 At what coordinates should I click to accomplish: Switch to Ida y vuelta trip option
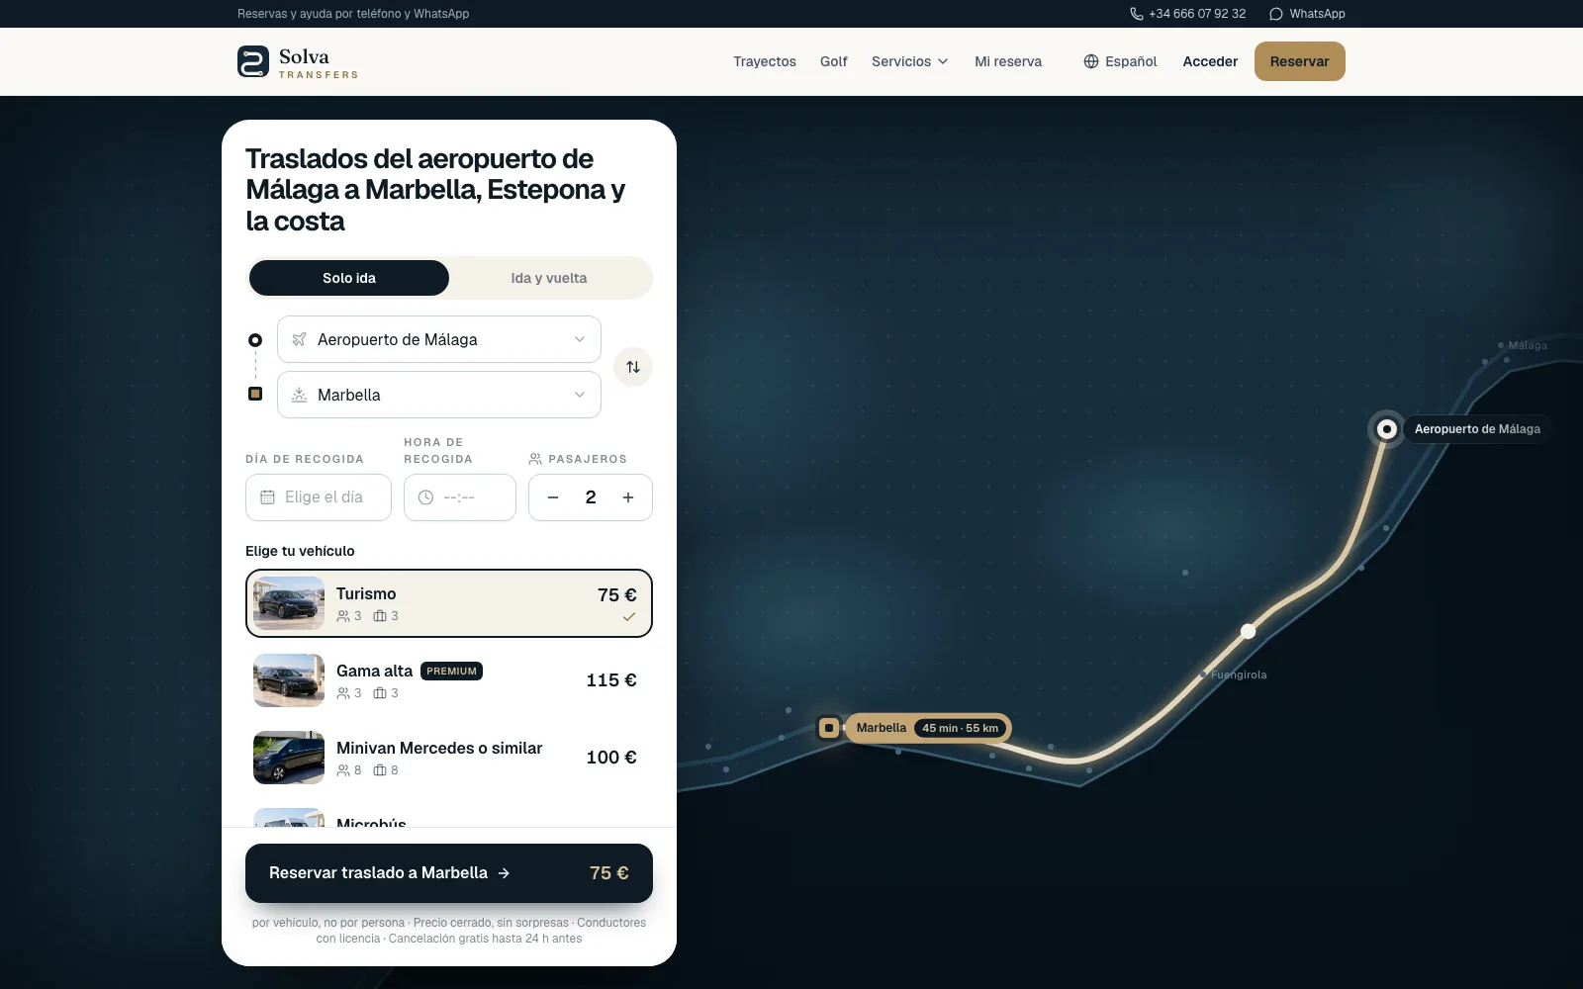point(549,278)
